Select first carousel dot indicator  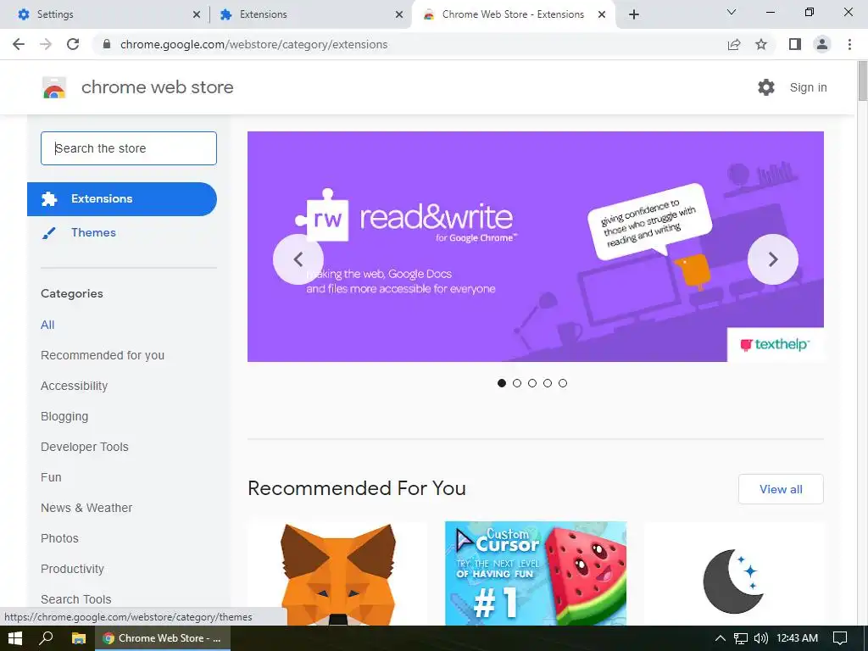coord(502,383)
